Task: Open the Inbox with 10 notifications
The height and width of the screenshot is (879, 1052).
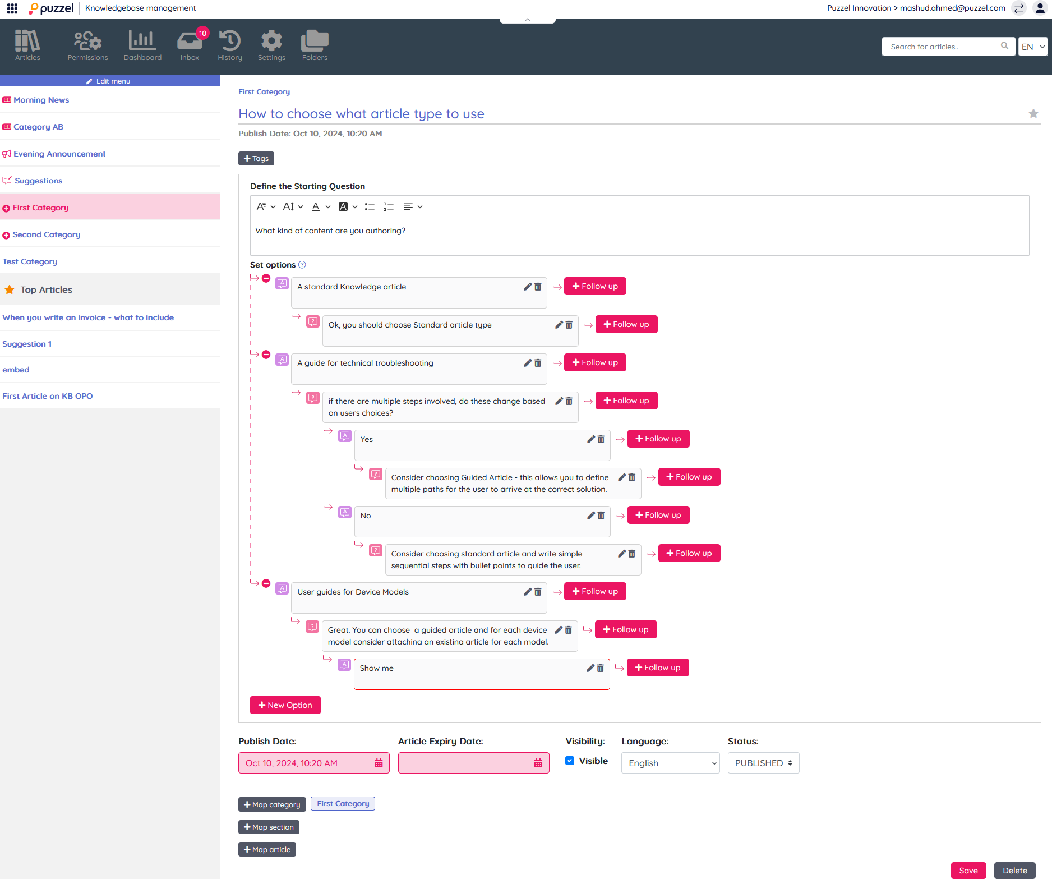Action: click(x=190, y=46)
